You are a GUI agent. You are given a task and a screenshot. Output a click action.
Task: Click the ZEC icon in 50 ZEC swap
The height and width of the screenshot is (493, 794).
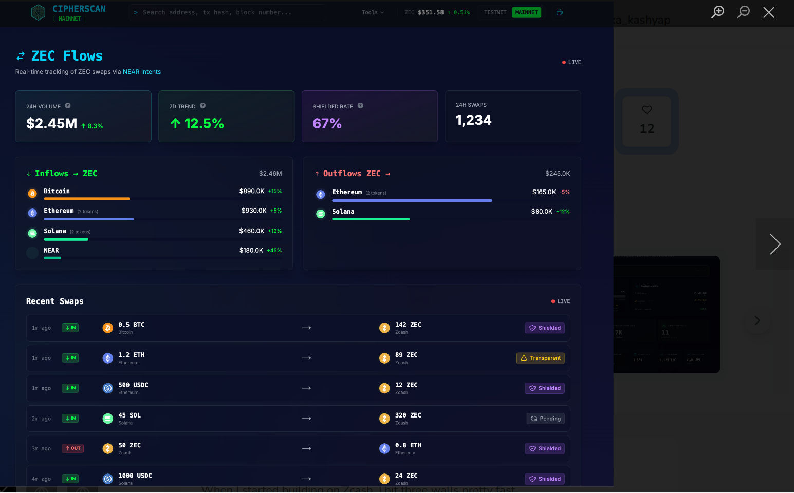[x=108, y=448]
